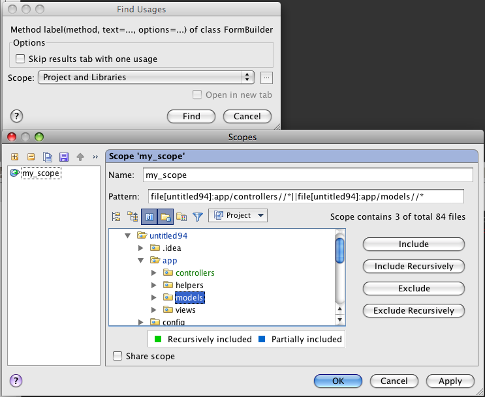485x397 pixels.
Task: Check Open in new tab option
Action: 197,95
